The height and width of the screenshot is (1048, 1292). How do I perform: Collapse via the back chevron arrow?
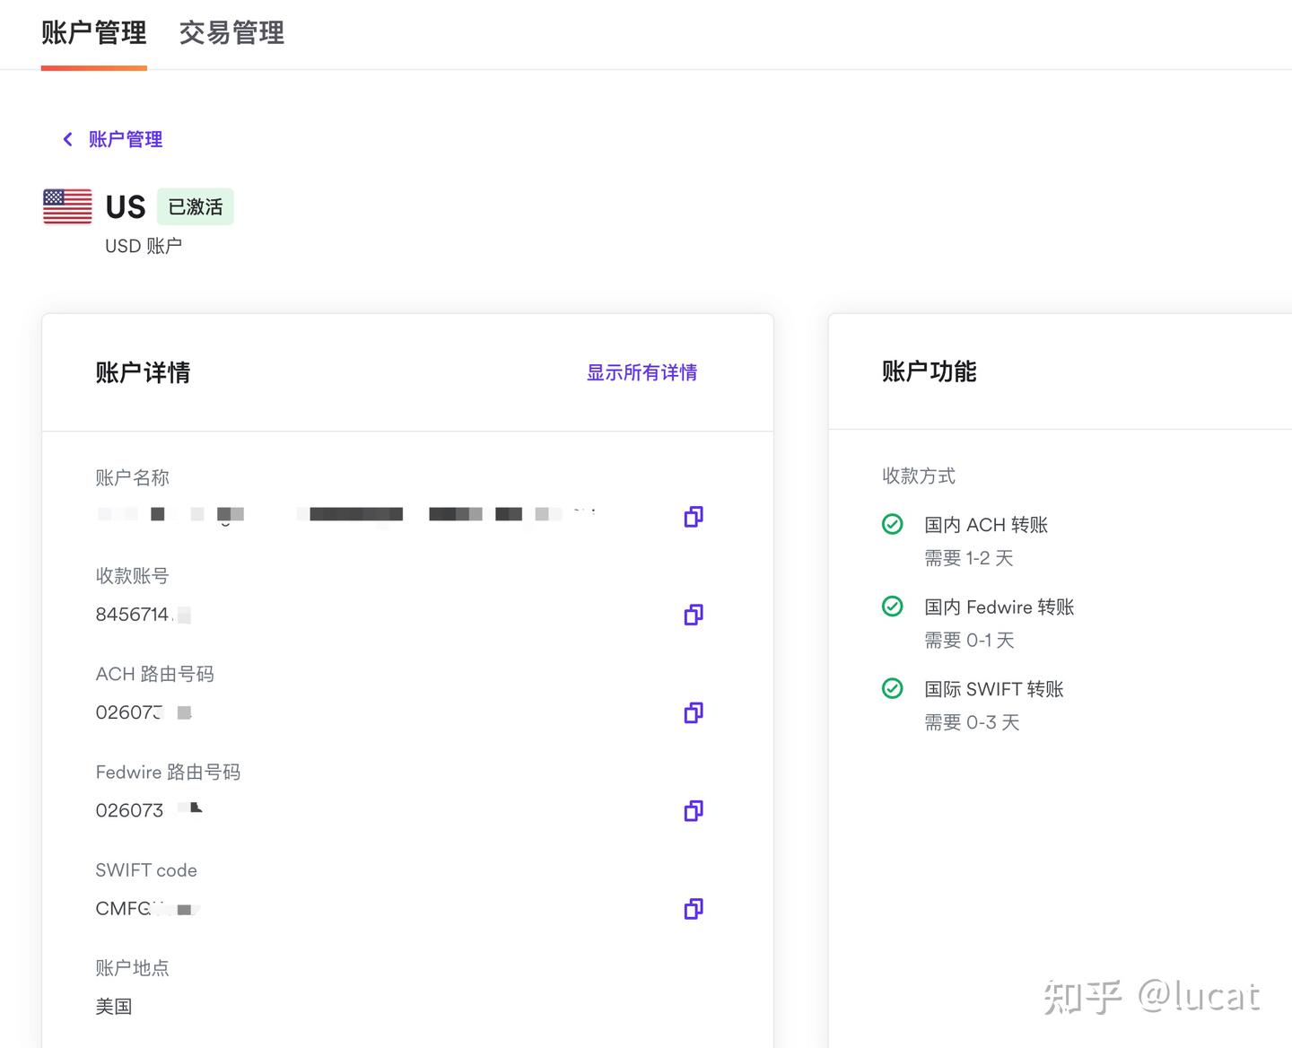67,138
